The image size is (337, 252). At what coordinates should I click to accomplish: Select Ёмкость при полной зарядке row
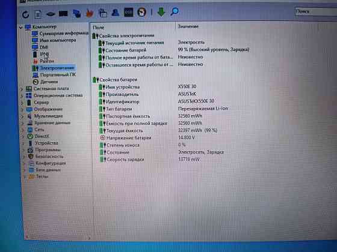134,124
